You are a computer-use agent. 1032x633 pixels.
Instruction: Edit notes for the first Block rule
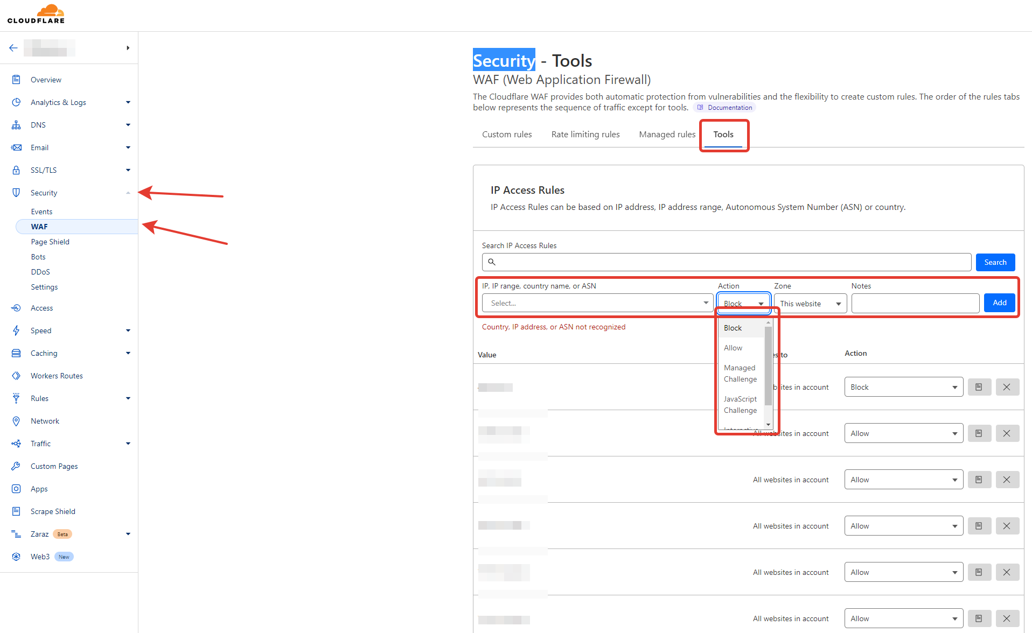pos(979,387)
